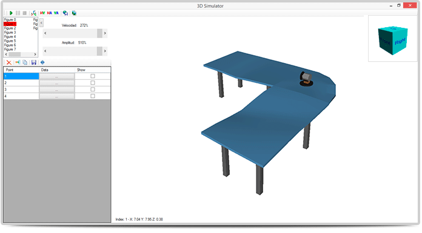The width and height of the screenshot is (422, 233).
Task: Open Data button for point 2
Action: (x=57, y=83)
